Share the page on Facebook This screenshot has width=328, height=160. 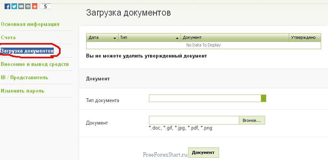click(8, 6)
